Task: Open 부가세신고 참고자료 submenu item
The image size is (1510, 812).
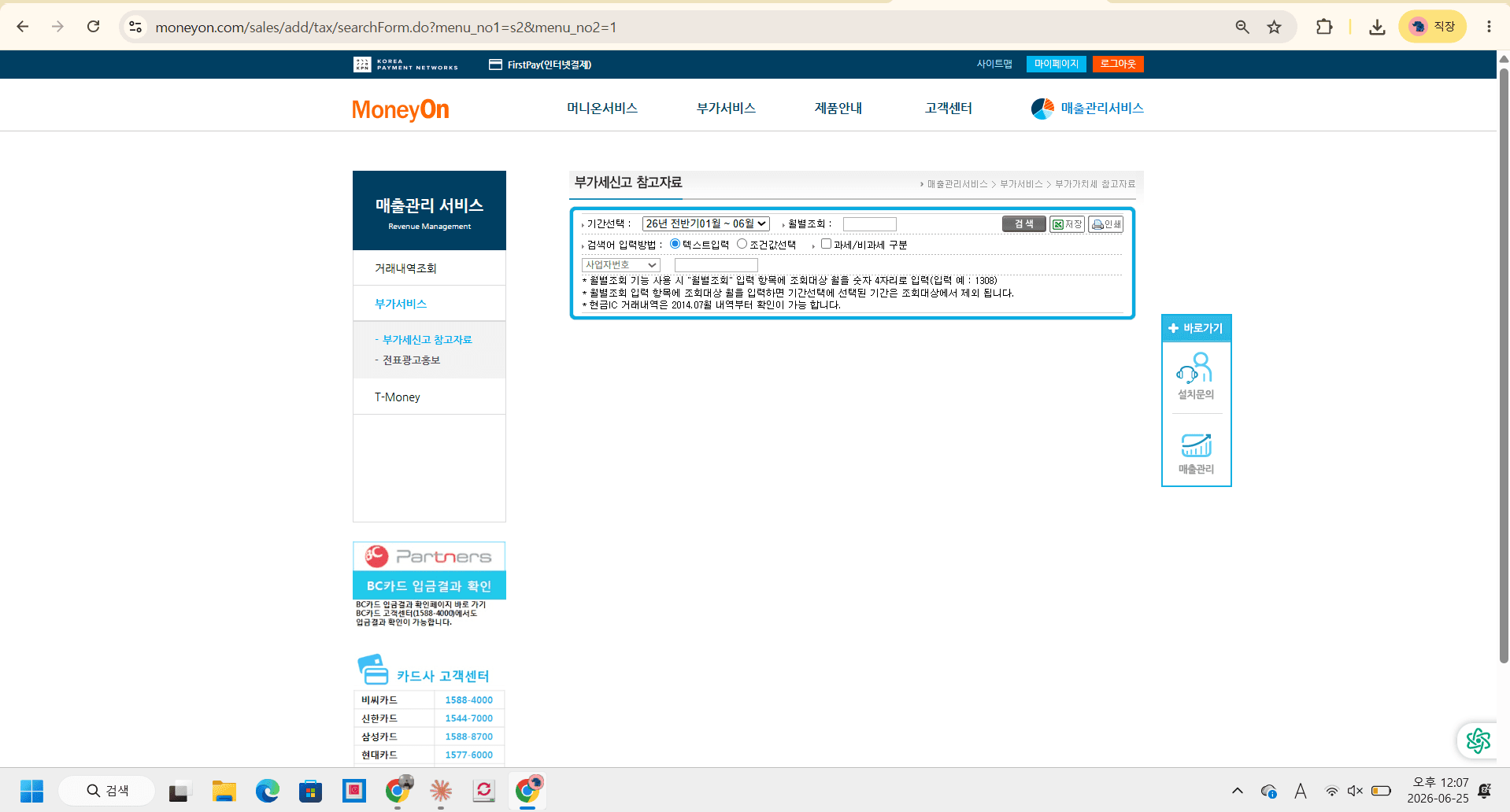Action: (x=427, y=339)
